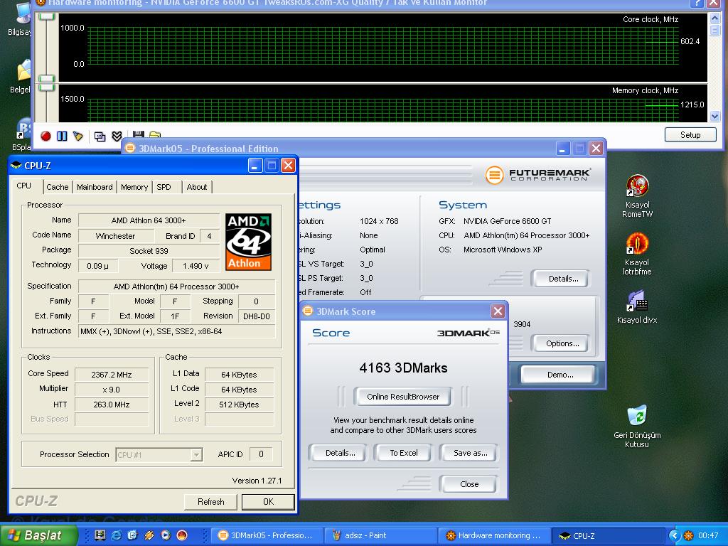
Task: Launch Windows Media Player from quick launch
Action: point(166,535)
